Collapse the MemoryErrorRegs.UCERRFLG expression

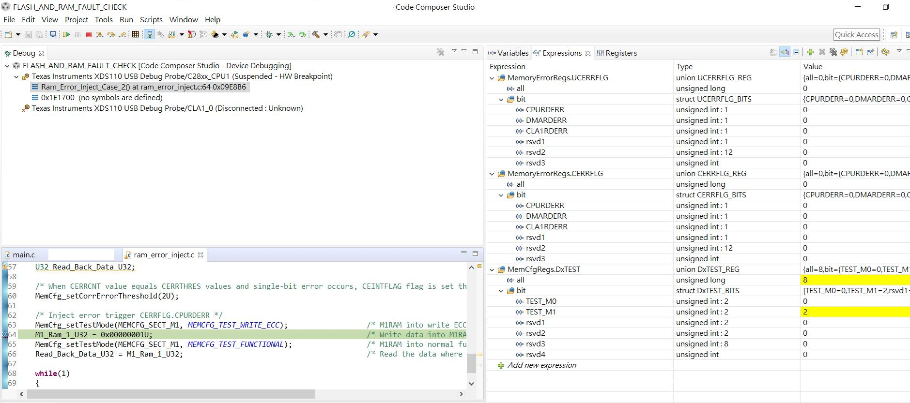pyautogui.click(x=492, y=78)
